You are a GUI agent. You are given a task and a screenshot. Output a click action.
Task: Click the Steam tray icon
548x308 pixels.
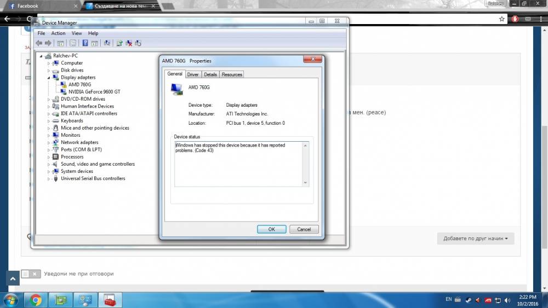[469, 300]
